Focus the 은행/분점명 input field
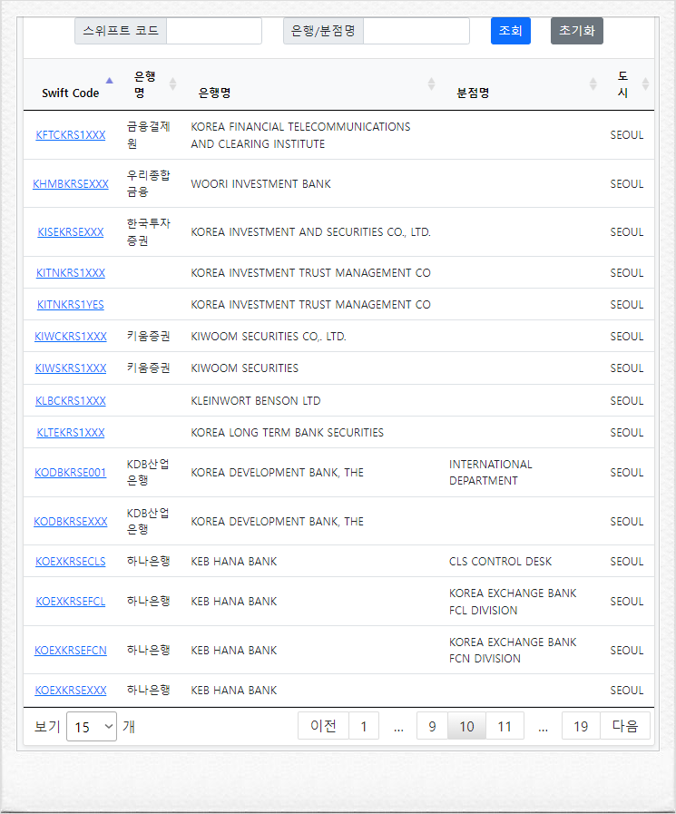Screen dimensions: 676x814 coord(416,31)
